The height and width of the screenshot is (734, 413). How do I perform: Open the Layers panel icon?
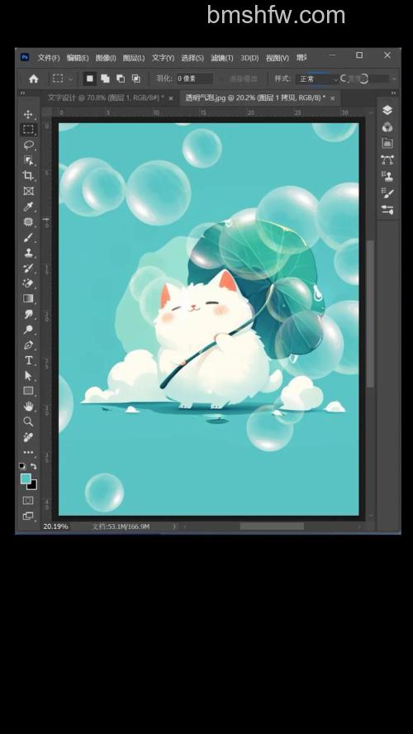pos(387,110)
